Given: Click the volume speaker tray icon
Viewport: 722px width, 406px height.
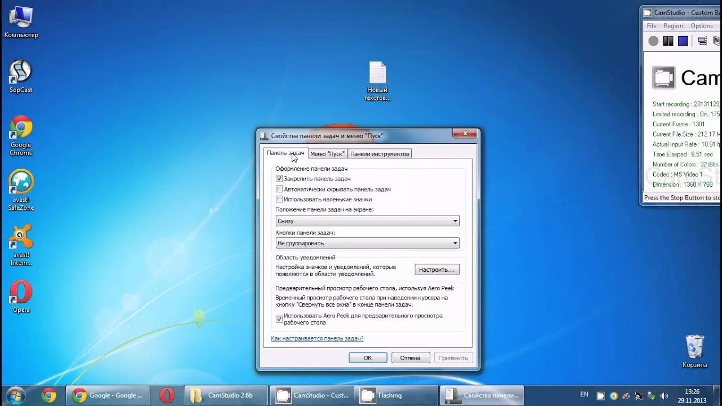Looking at the screenshot, I should (664, 396).
